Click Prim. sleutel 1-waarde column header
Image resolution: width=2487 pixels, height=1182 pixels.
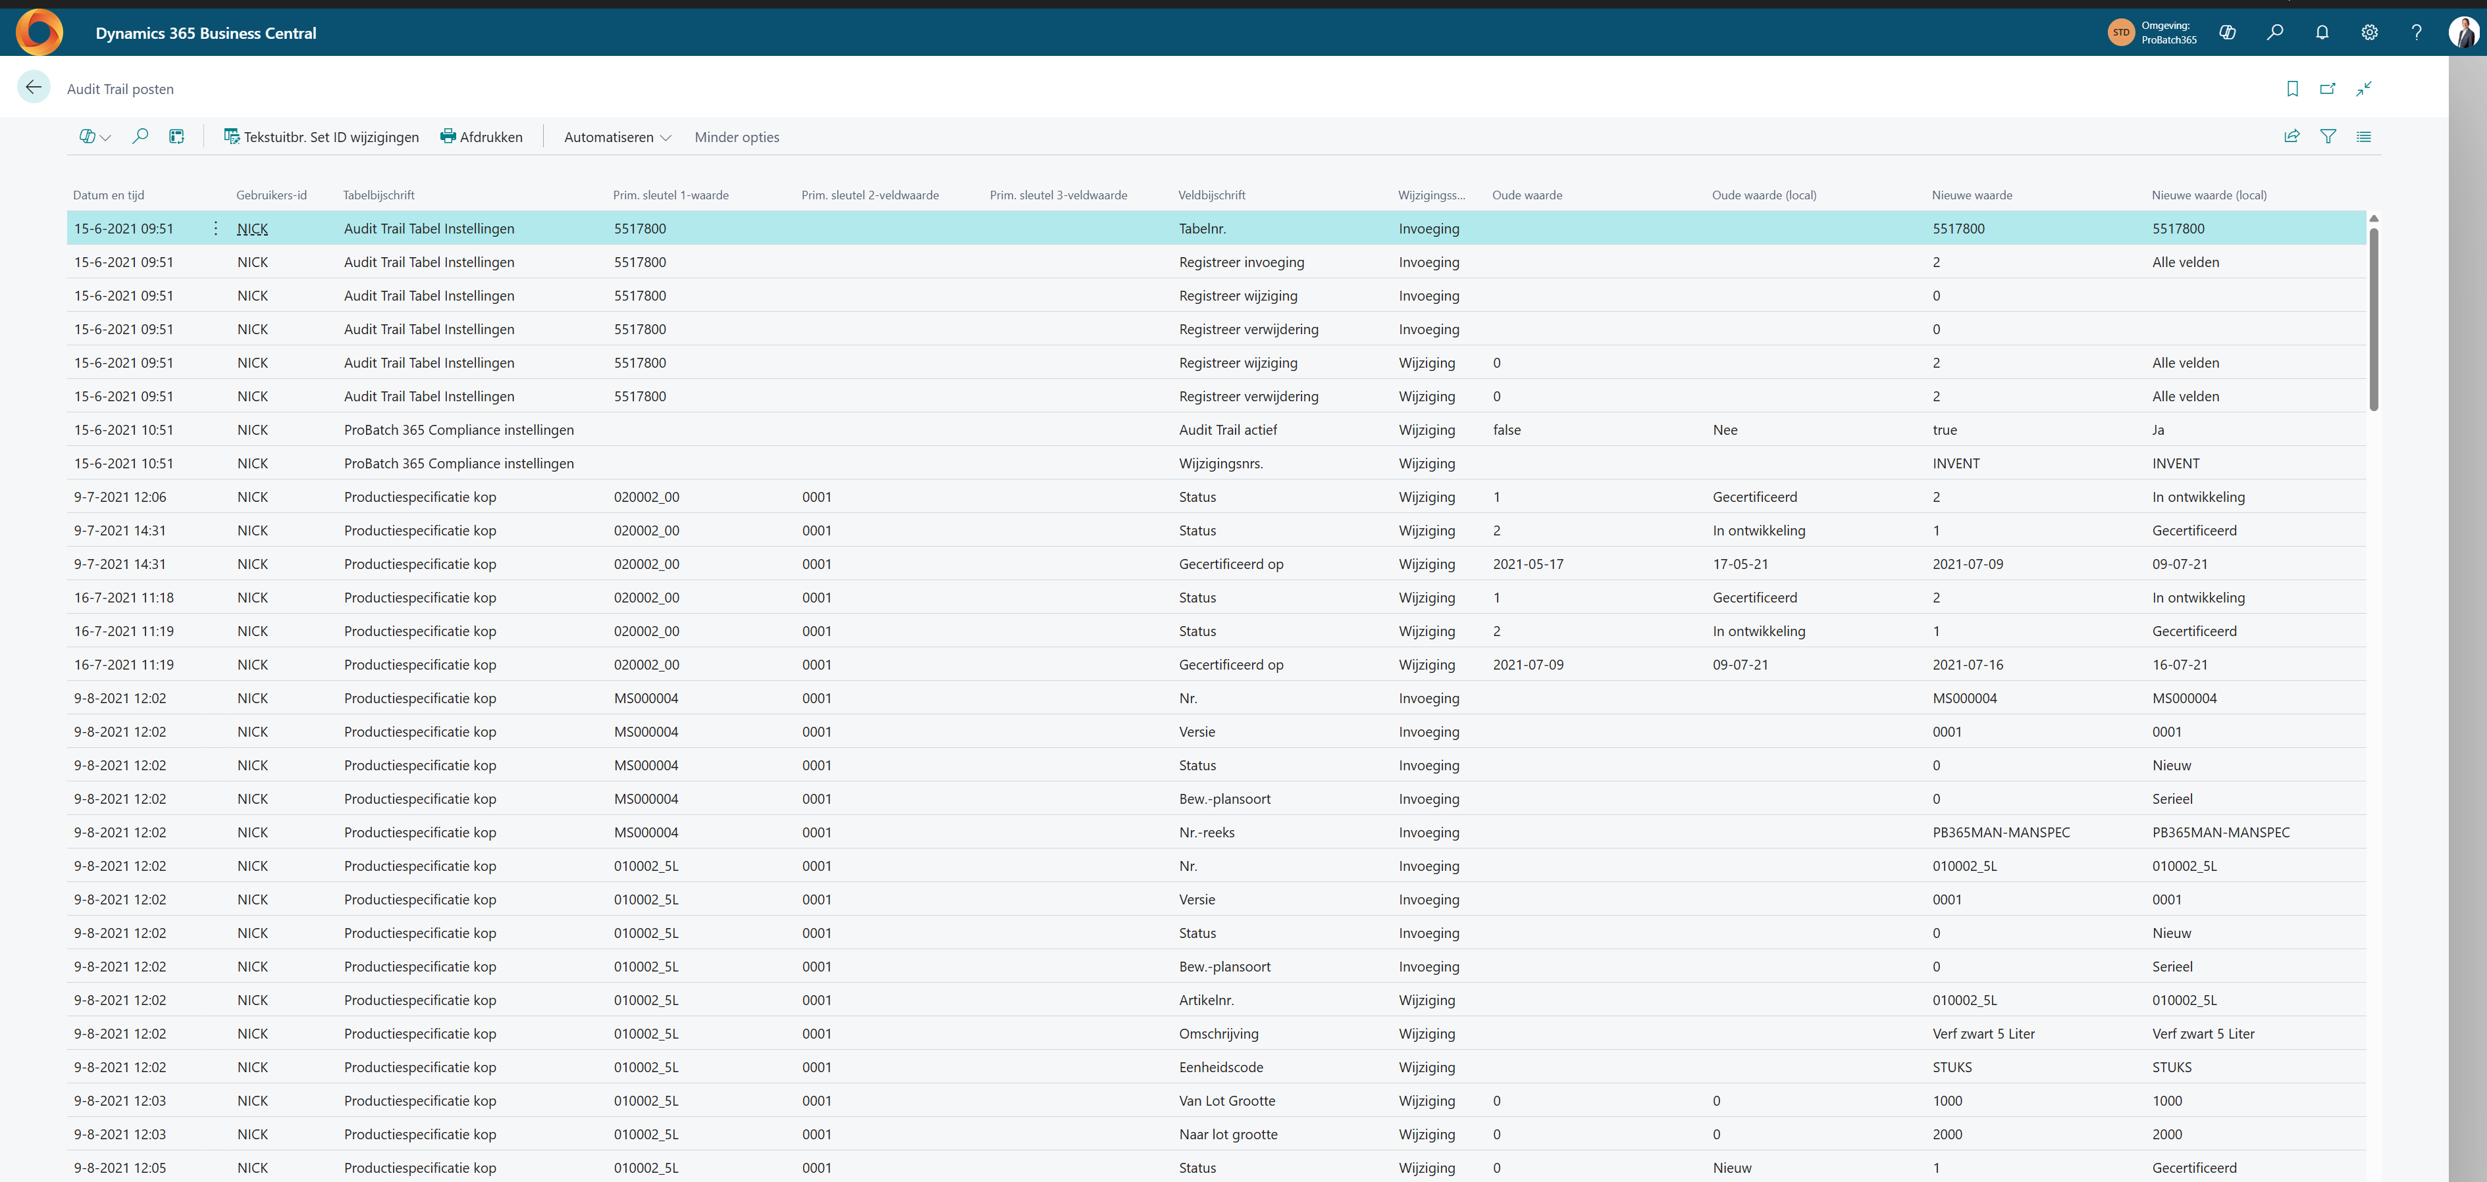click(671, 195)
